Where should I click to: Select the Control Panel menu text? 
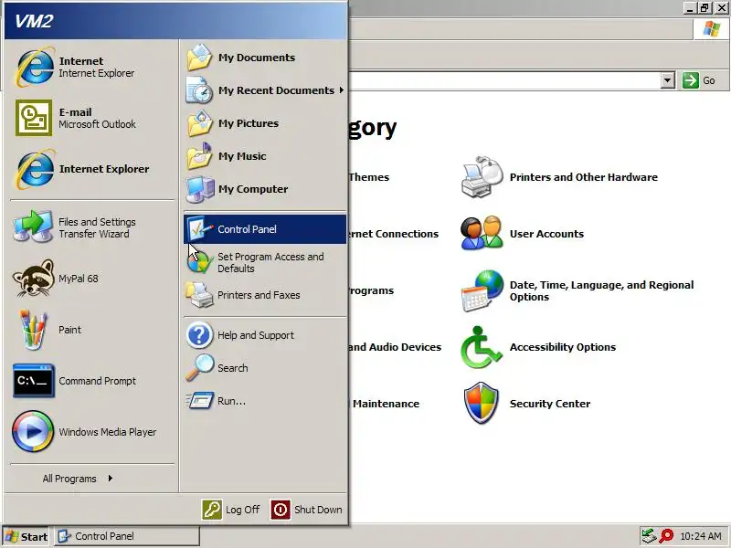[247, 229]
